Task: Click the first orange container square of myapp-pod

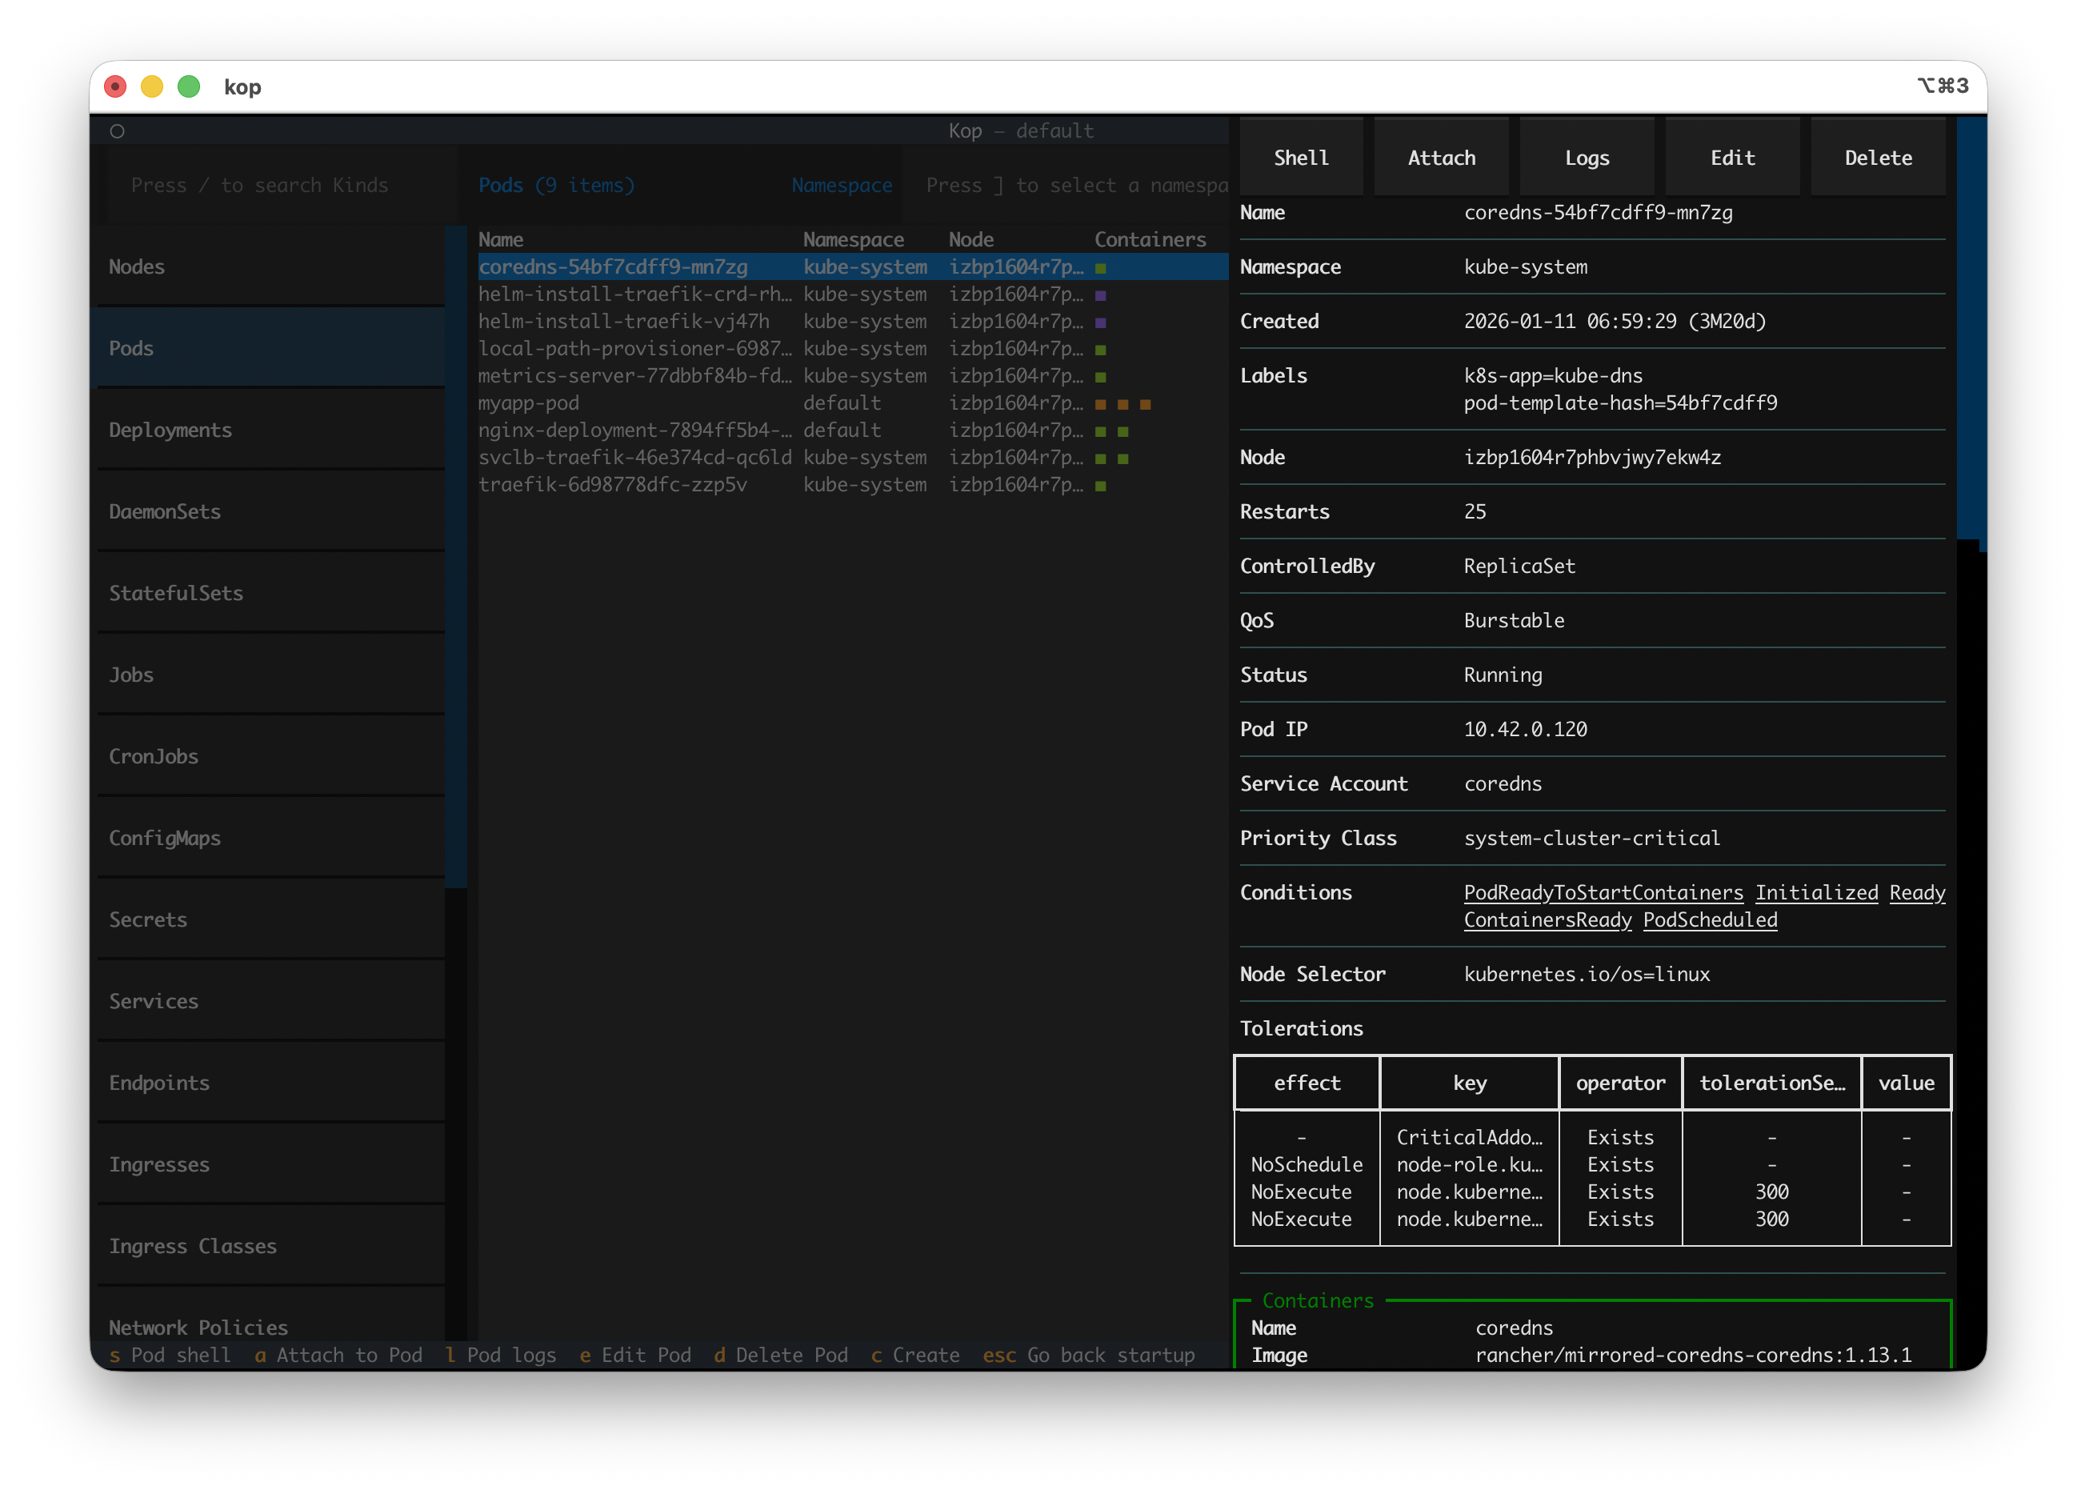Action: (x=1101, y=404)
